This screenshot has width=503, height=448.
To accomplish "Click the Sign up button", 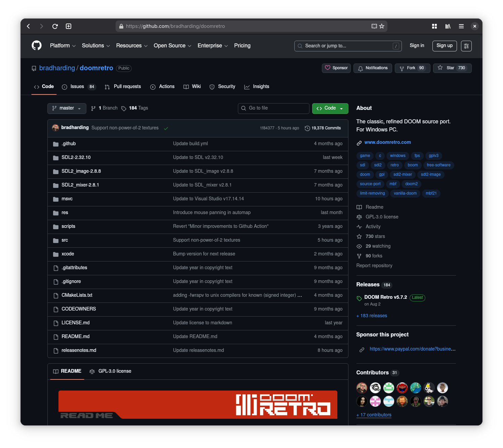I will click(x=445, y=46).
